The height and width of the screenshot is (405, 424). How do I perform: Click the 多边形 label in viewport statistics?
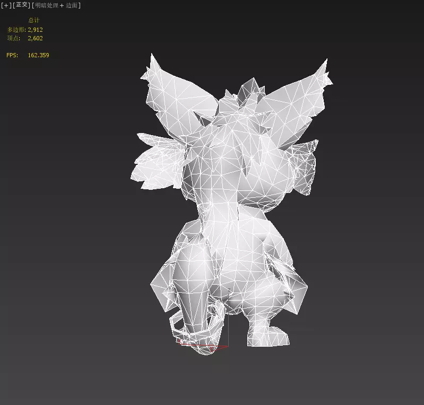pyautogui.click(x=16, y=30)
